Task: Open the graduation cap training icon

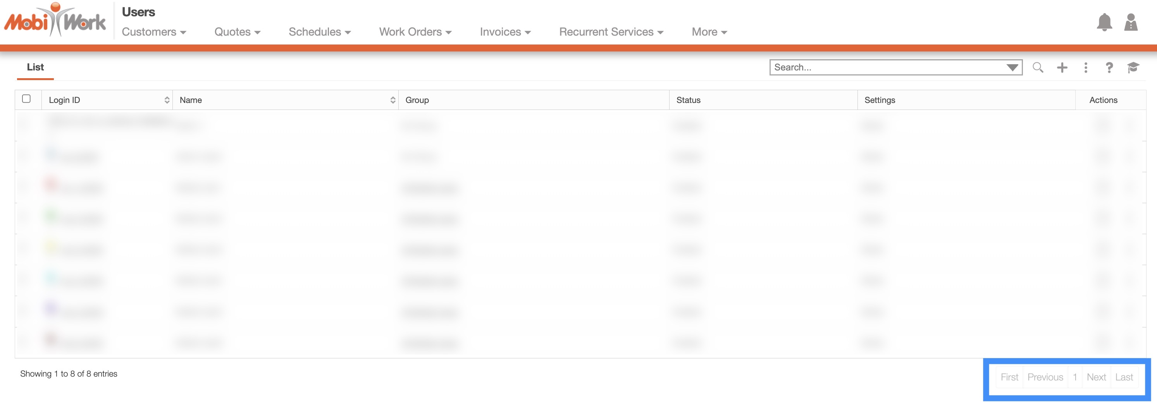Action: click(x=1133, y=67)
